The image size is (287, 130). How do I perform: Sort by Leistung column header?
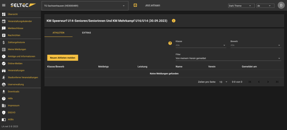coord(142,67)
